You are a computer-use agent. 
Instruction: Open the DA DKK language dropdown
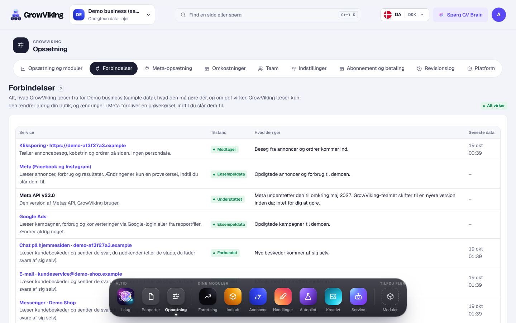pos(405,15)
